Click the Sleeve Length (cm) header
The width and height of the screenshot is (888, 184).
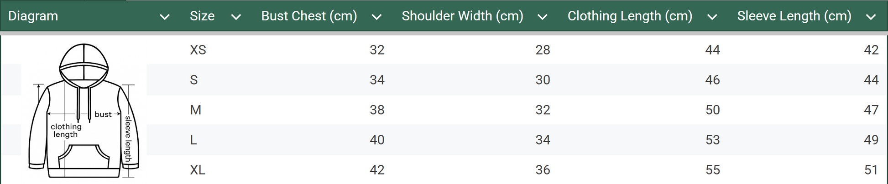[x=794, y=16]
